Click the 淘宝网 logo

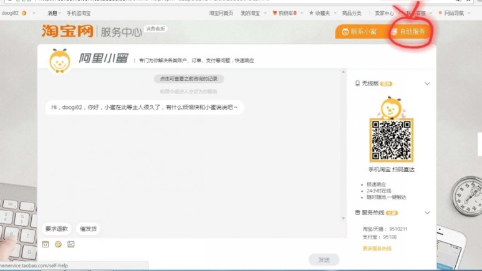point(67,31)
